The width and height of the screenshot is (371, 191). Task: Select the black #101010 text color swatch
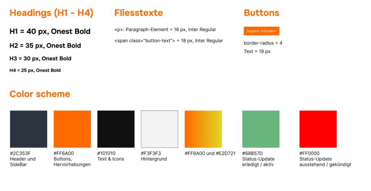pyautogui.click(x=116, y=129)
